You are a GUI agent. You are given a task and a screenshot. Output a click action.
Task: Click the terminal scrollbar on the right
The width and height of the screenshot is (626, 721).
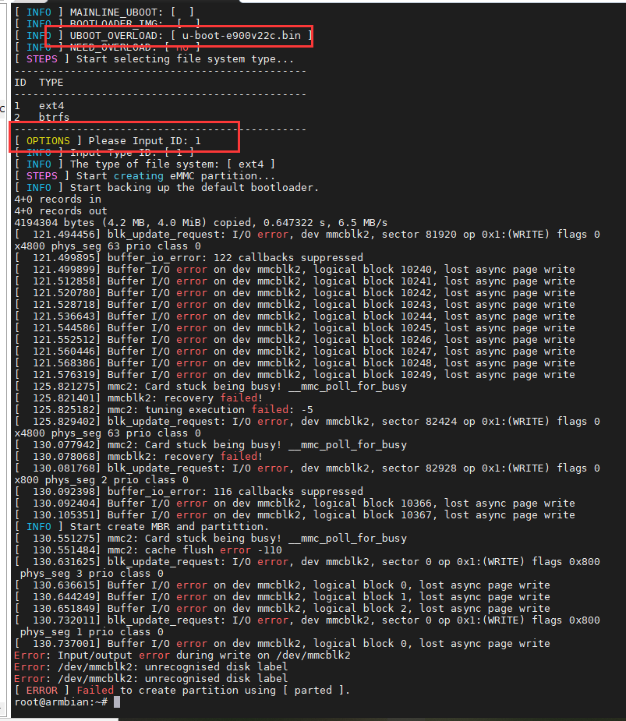[x=621, y=359]
